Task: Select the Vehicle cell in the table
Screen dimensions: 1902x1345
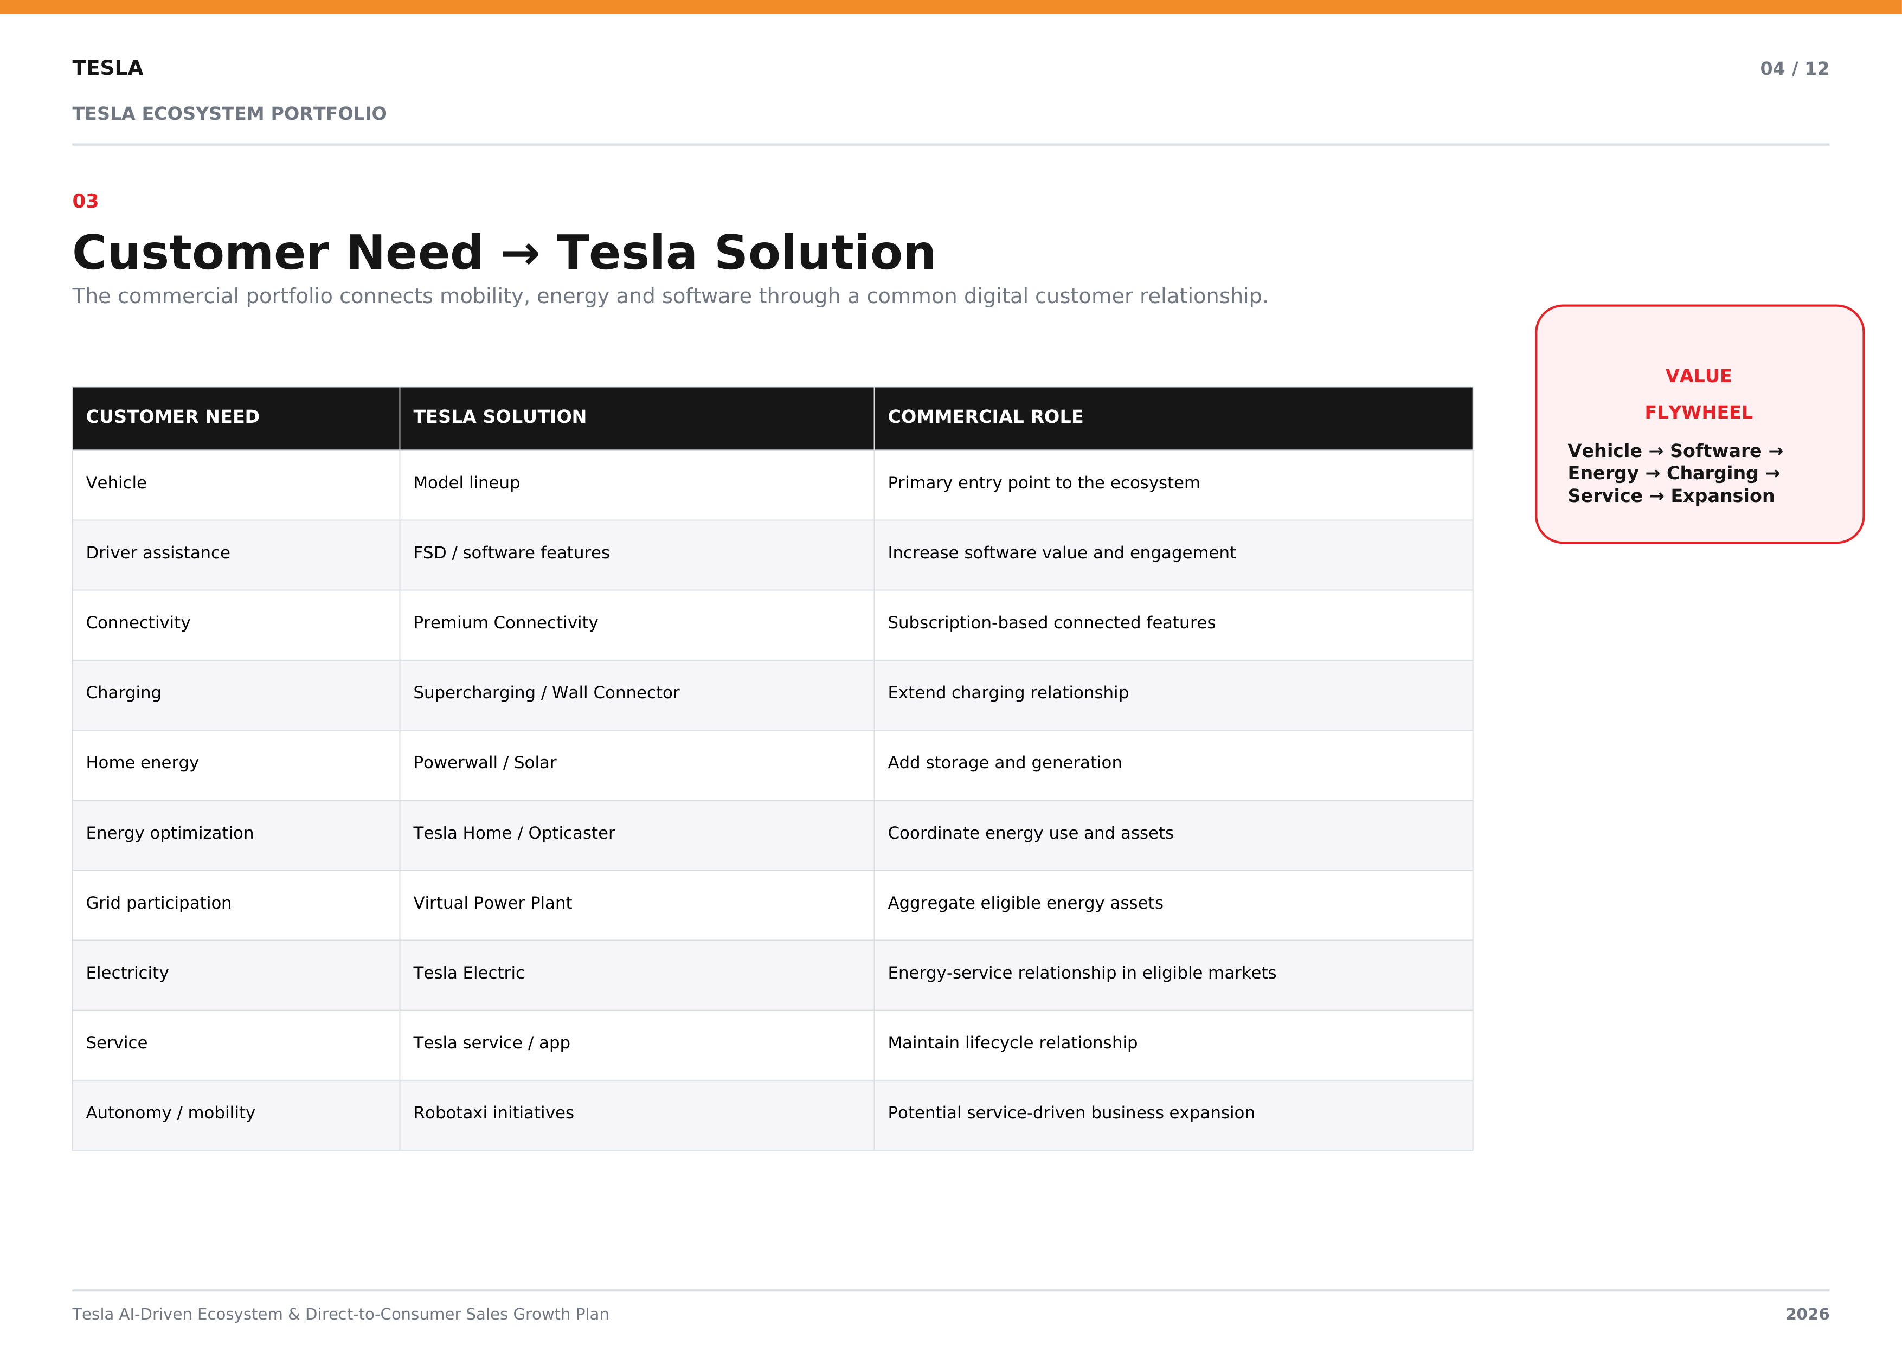Action: 236,485
